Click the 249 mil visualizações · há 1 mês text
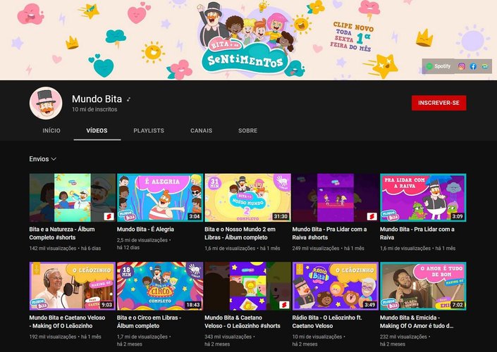The height and width of the screenshot is (352, 497). 328,249
